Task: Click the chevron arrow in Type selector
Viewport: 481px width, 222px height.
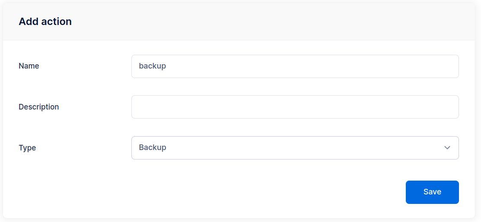Action: click(447, 148)
